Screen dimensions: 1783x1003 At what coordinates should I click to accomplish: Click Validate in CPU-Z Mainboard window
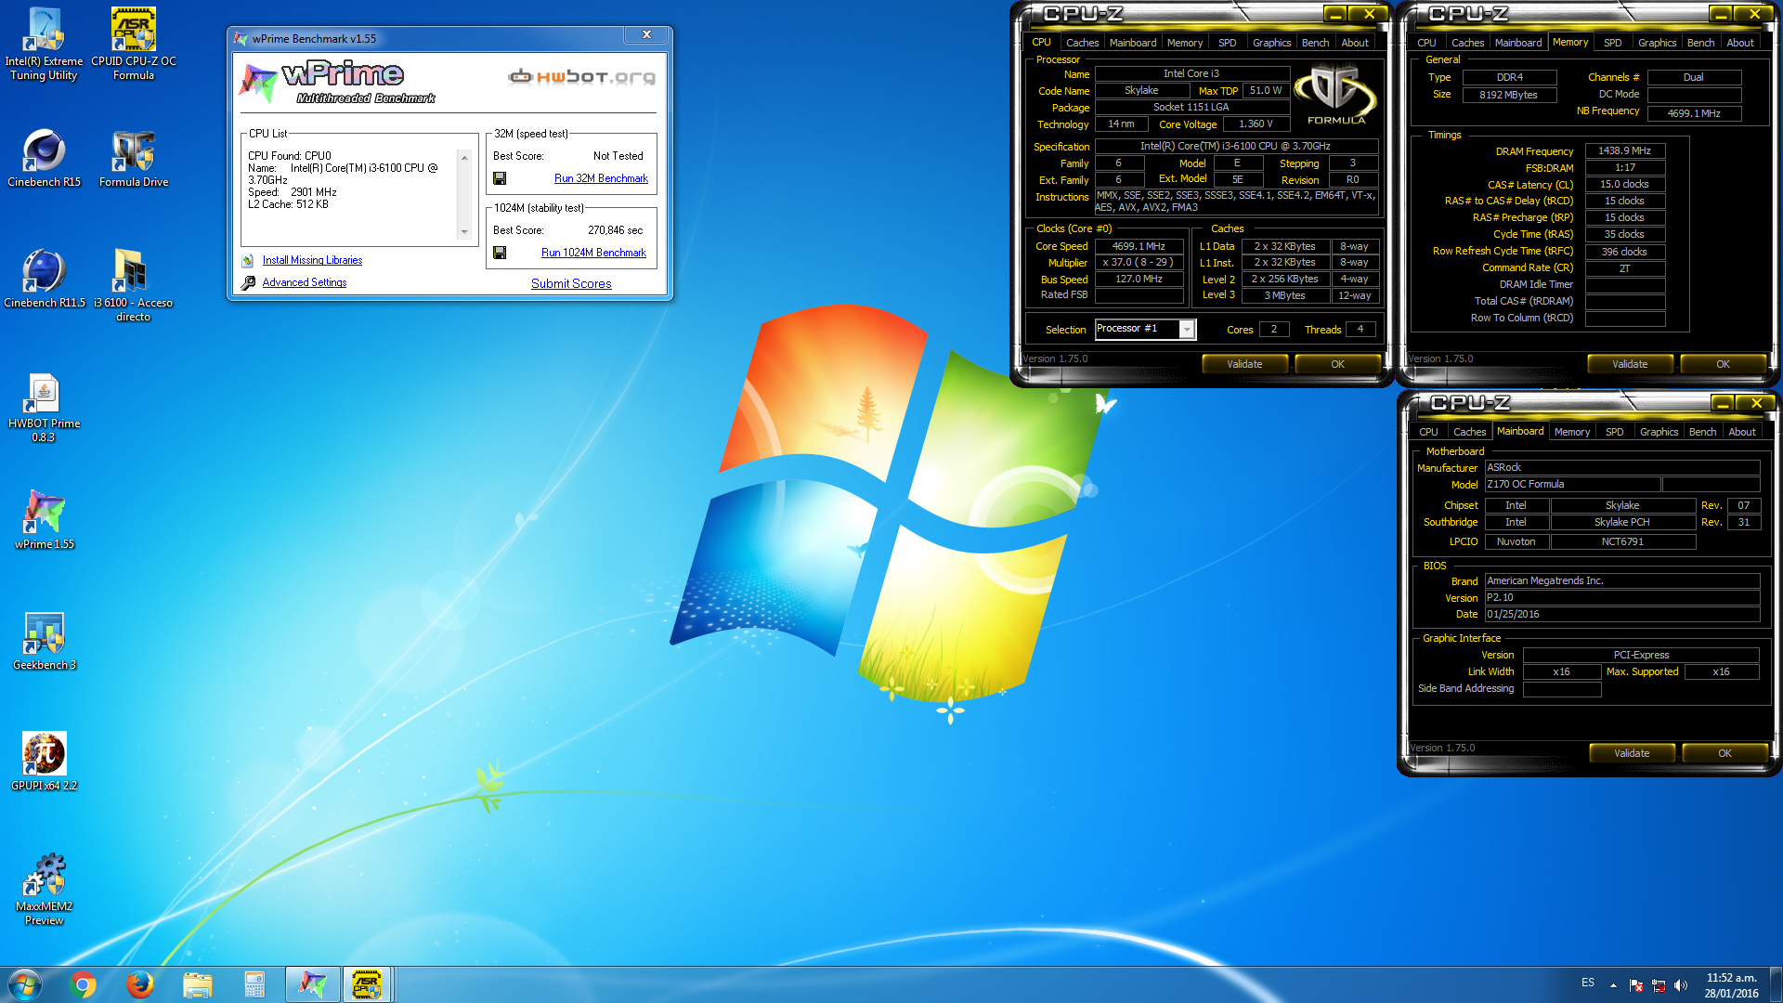1632,753
